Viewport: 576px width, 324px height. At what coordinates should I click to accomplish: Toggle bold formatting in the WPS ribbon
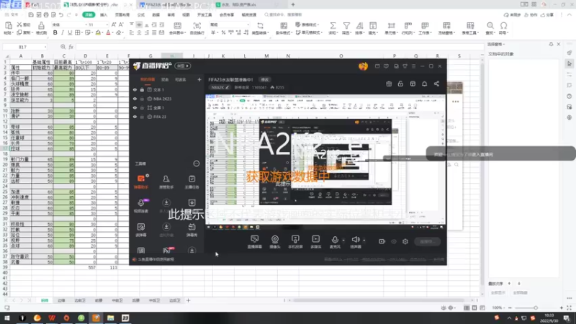coord(55,32)
